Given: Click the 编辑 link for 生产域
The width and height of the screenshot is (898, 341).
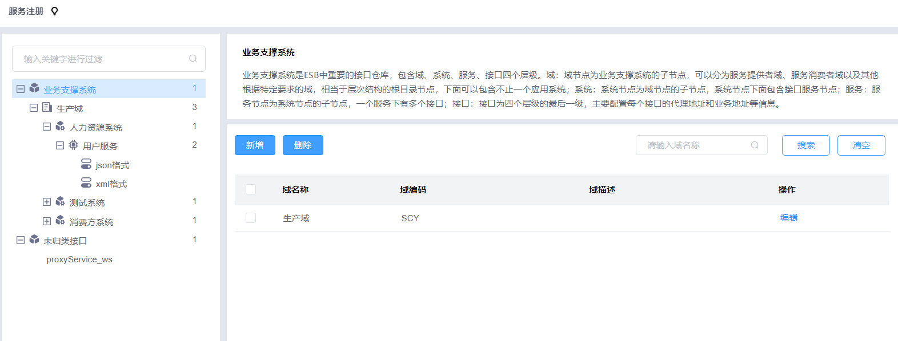Looking at the screenshot, I should coord(789,218).
